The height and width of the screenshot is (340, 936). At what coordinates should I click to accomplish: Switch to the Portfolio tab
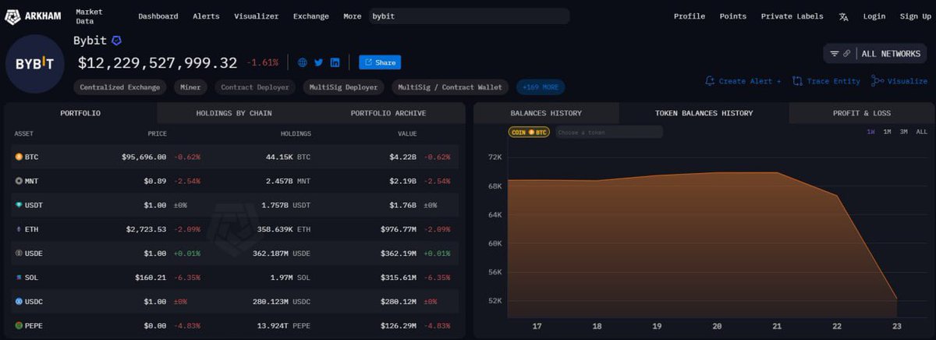[x=80, y=113]
